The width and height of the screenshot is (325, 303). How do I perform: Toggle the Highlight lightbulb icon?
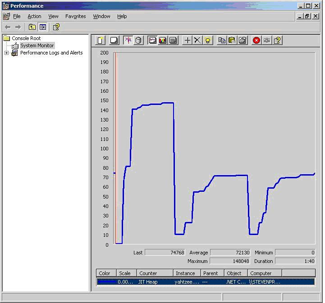[x=208, y=40]
